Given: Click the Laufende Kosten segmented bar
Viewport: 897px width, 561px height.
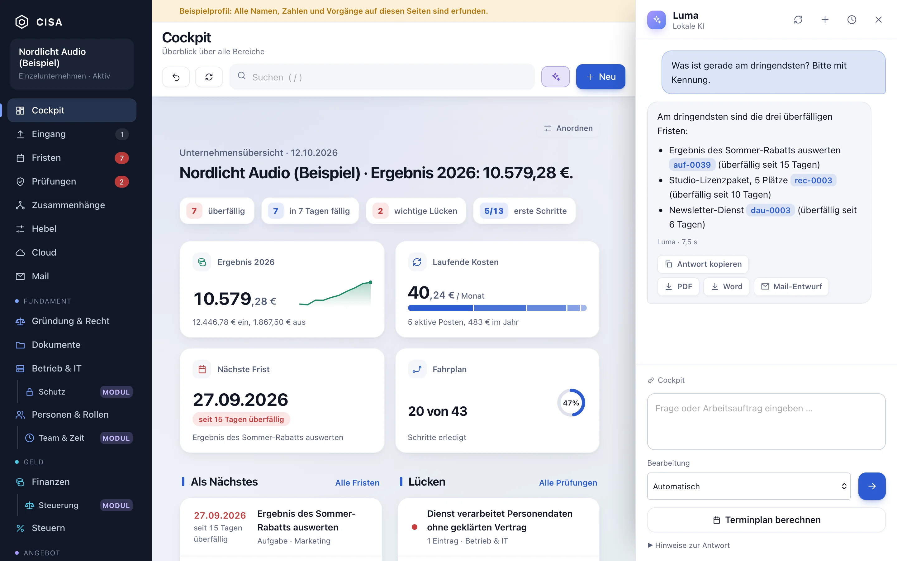Looking at the screenshot, I should click(x=497, y=308).
